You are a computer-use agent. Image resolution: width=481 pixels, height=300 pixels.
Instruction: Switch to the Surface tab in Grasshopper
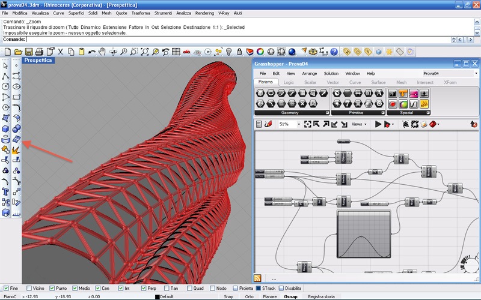[x=378, y=82]
